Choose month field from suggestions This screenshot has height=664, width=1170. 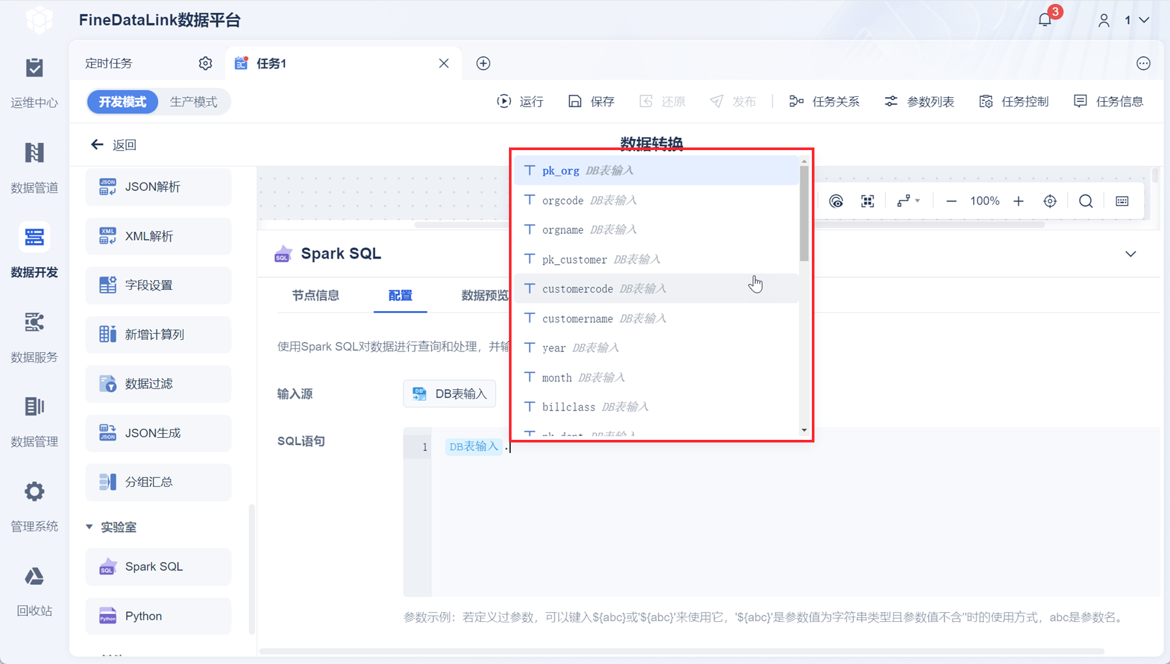click(656, 377)
